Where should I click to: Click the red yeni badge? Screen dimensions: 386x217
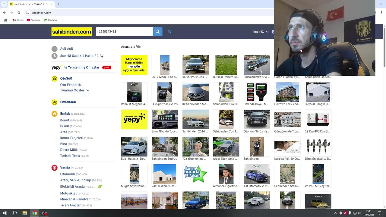tap(106, 68)
